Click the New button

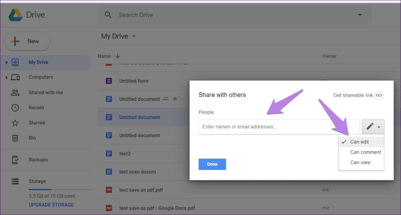[x=27, y=41]
